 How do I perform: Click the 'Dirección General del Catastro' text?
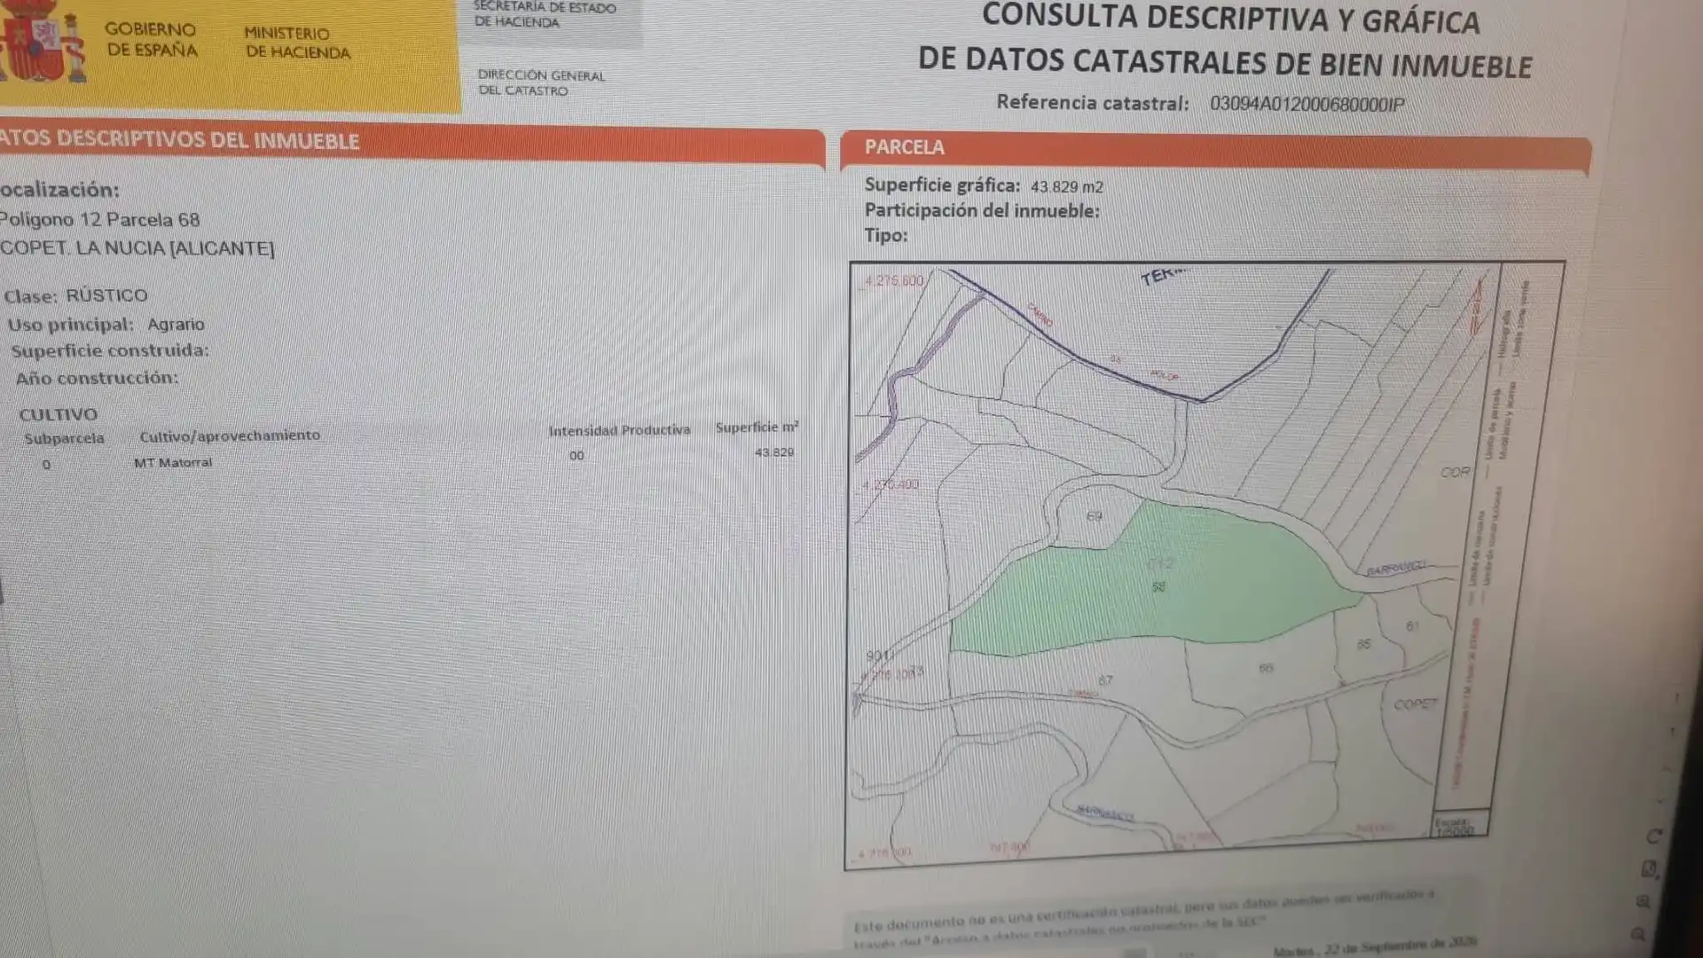click(541, 82)
